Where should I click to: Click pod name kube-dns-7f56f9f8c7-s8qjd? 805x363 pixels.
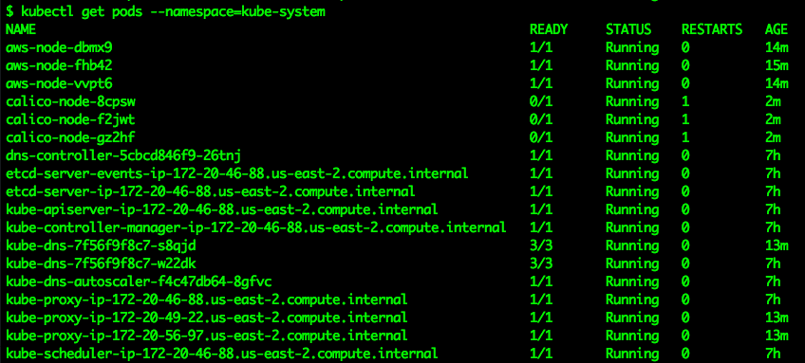tap(101, 245)
